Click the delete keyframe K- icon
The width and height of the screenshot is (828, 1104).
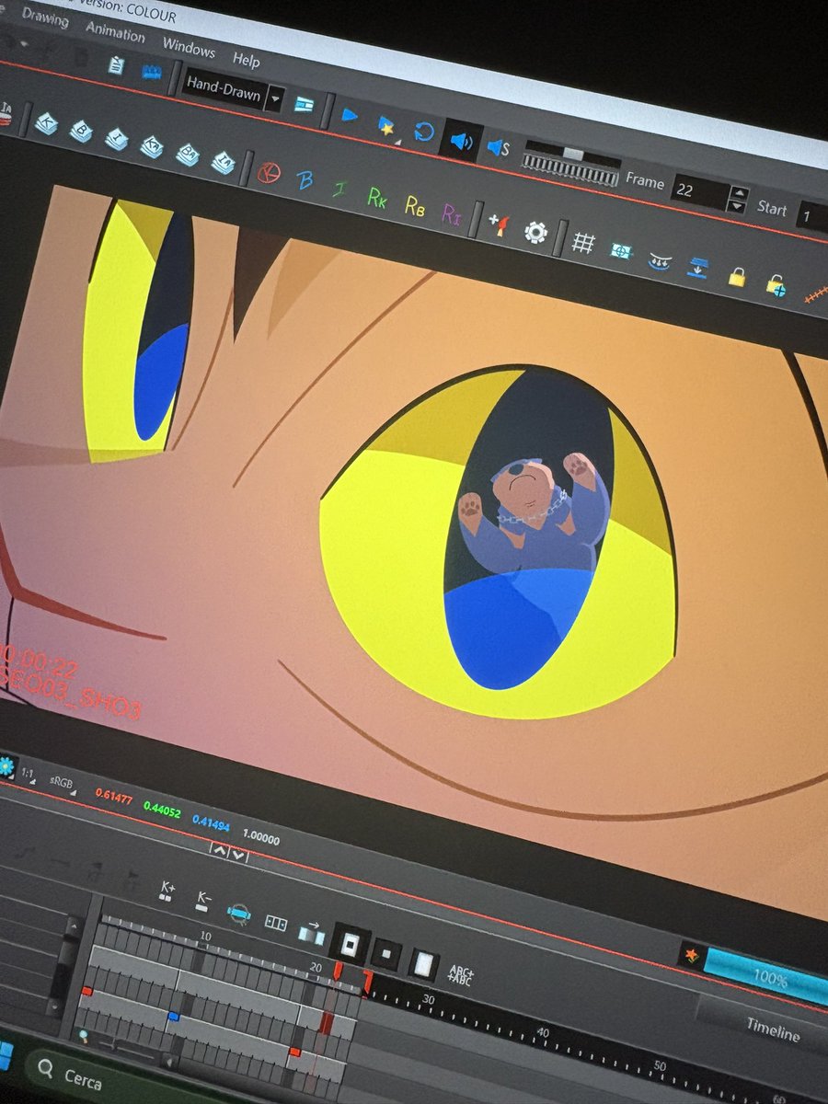coord(203,901)
